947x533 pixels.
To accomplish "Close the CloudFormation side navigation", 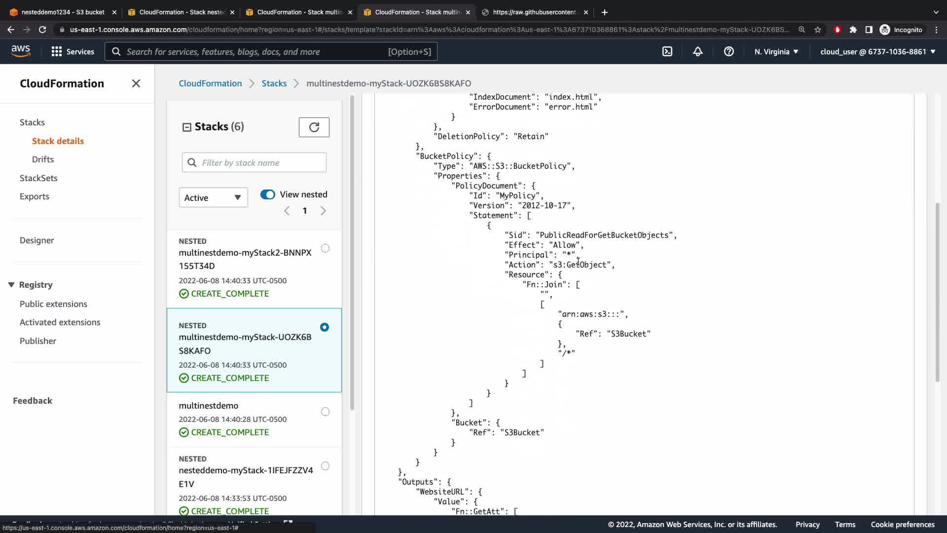I will coord(136,83).
